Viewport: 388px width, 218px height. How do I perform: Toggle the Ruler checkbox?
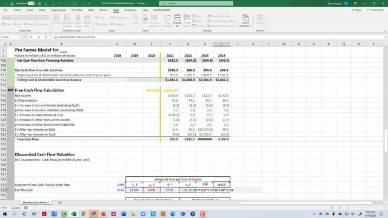100,18
